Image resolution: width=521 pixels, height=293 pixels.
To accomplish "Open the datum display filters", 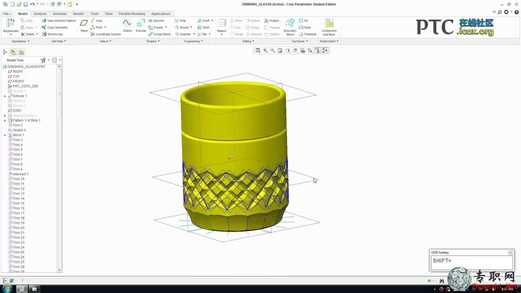I will tap(310, 50).
